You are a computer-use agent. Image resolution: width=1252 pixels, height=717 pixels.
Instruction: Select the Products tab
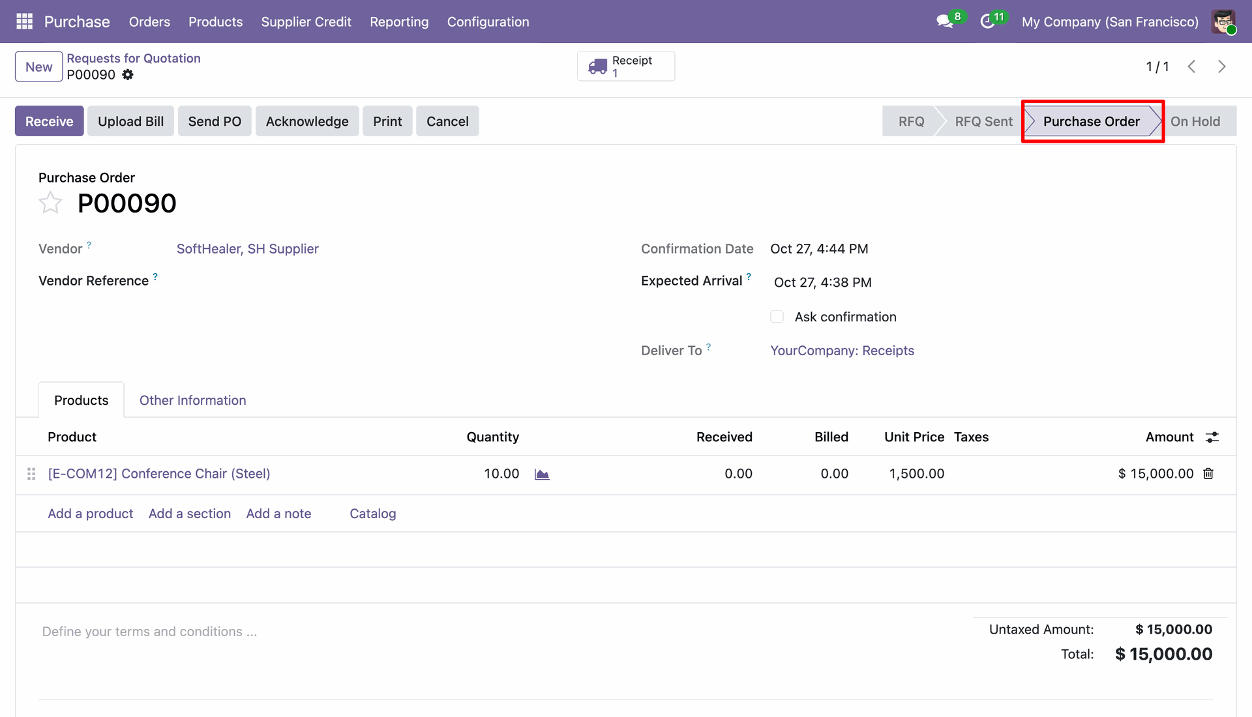(x=82, y=400)
